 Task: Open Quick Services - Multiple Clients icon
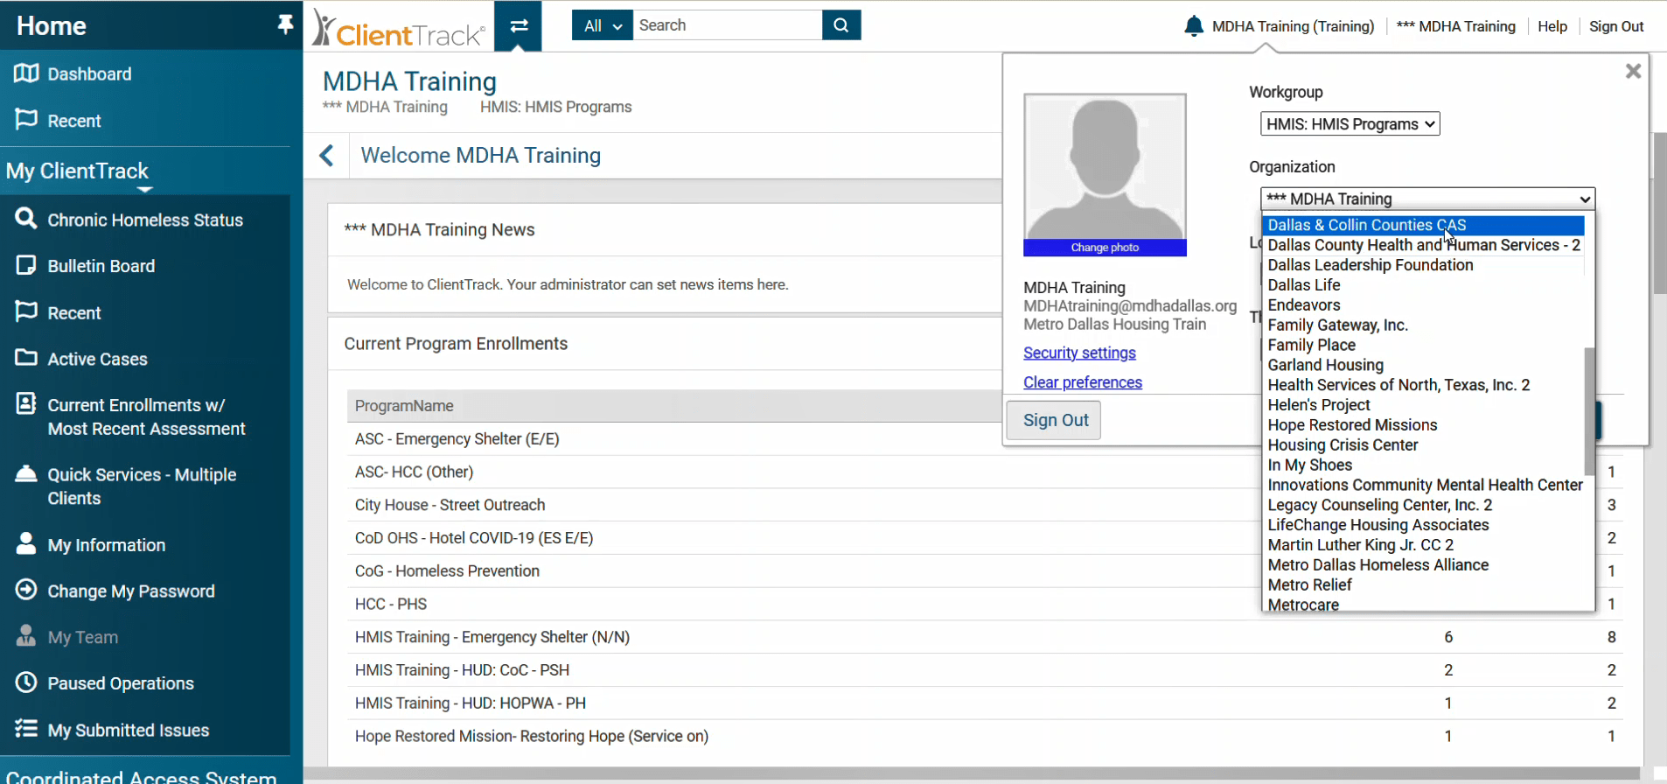pyautogui.click(x=26, y=473)
